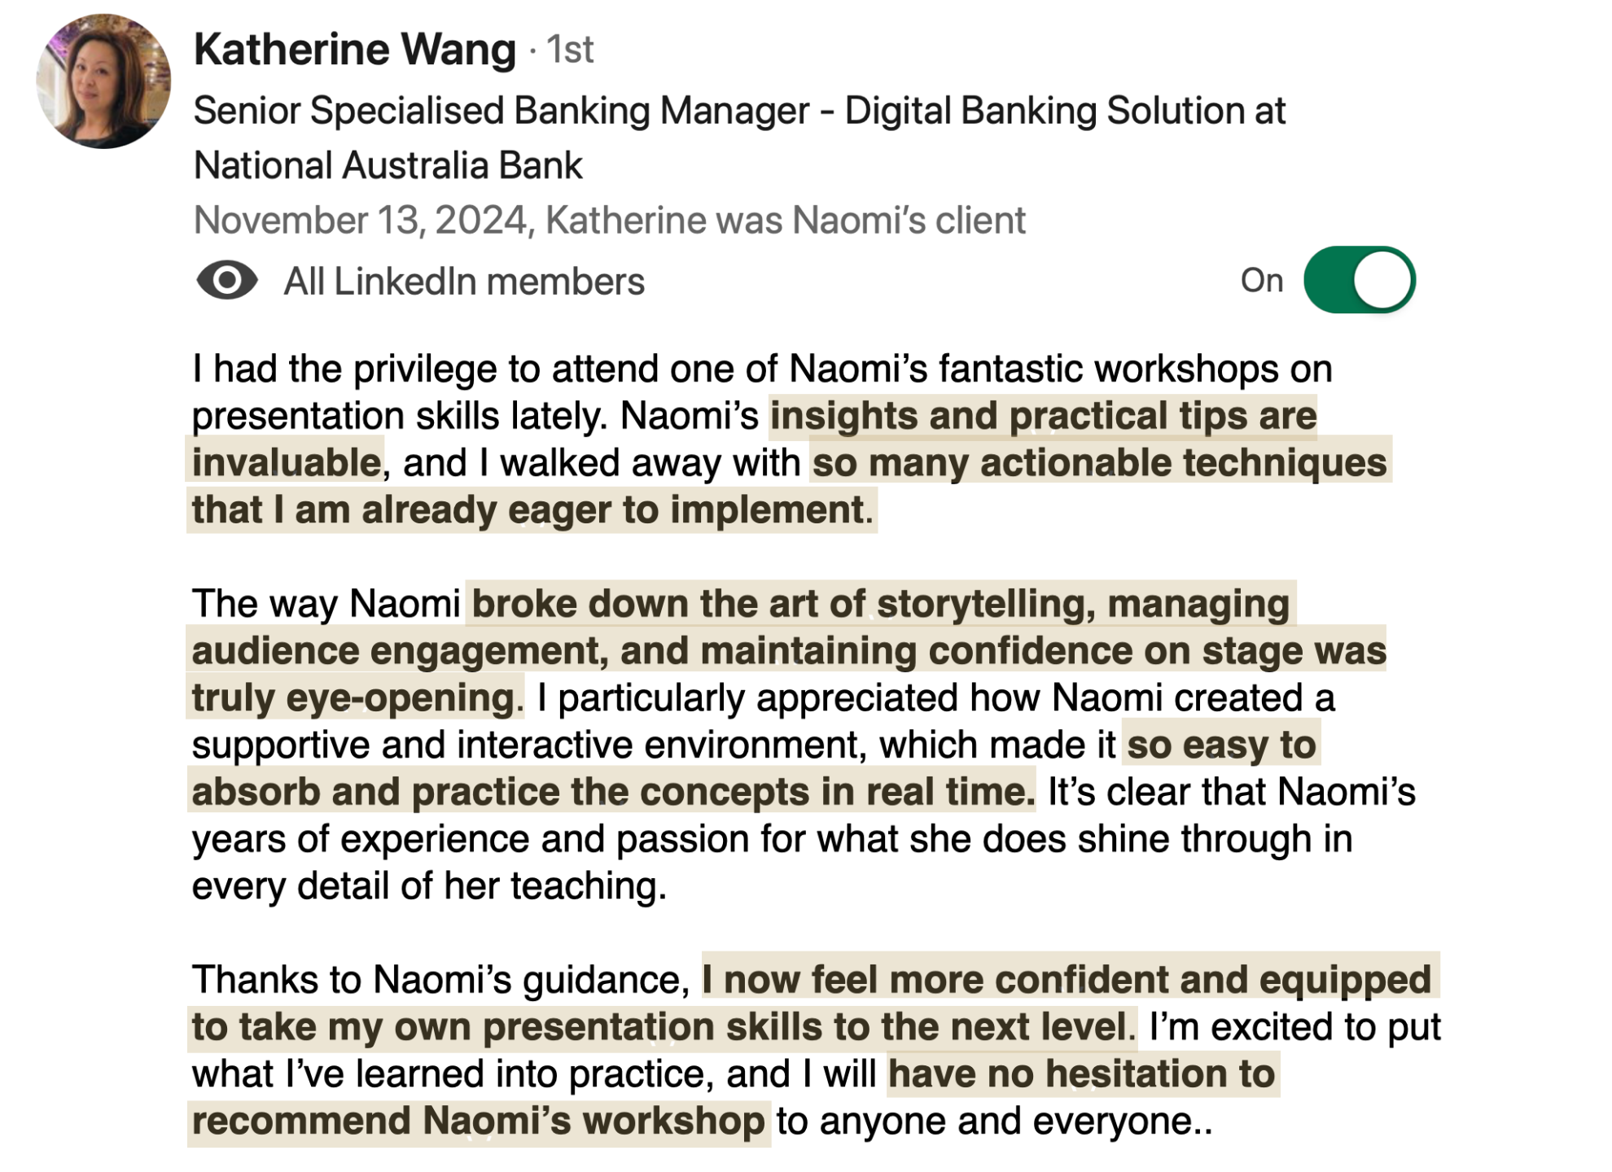The width and height of the screenshot is (1612, 1172).
Task: Click the Katherine Wang name link
Action: [x=355, y=49]
